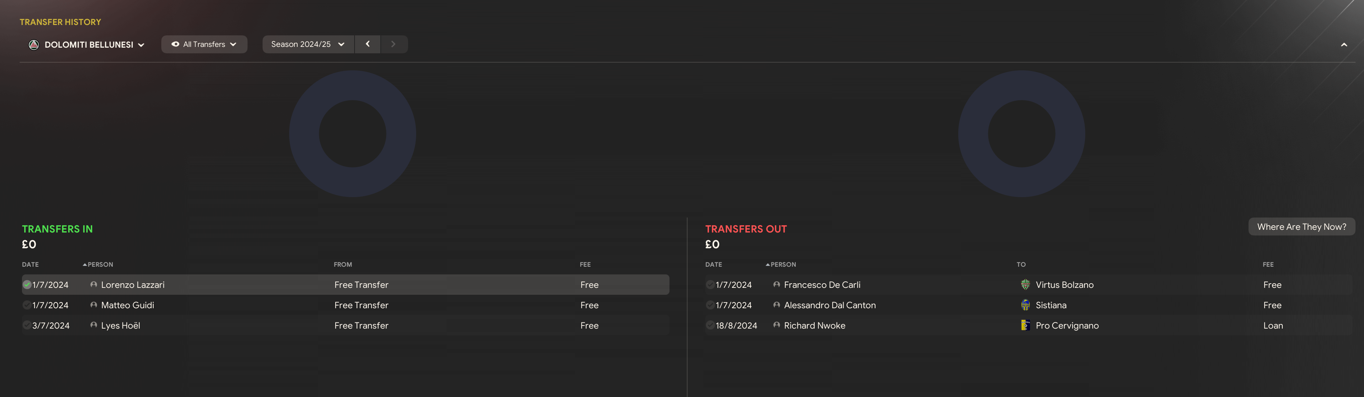Click the Pro Cervignano club badge
The height and width of the screenshot is (397, 1364).
(x=1025, y=326)
